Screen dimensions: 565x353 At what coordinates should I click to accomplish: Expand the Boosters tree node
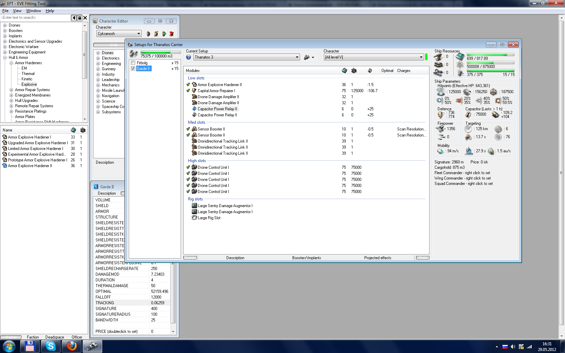point(5,31)
